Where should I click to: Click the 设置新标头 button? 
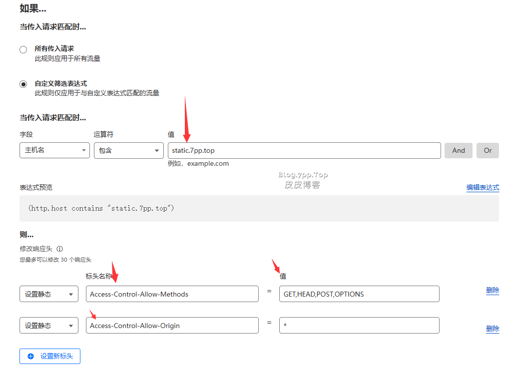pyautogui.click(x=50, y=356)
